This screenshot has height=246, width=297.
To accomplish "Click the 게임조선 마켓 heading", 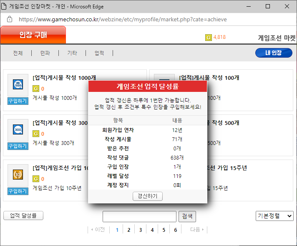I will click(277, 38).
